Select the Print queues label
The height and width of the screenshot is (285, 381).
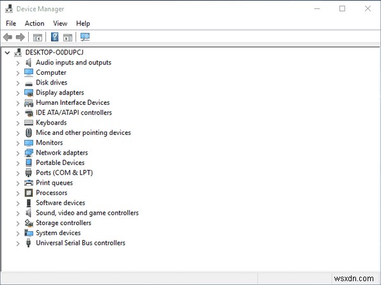54,183
